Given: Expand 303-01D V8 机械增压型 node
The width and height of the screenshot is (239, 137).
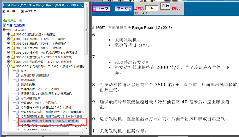Looking at the screenshot, I should pyautogui.click(x=9, y=52).
